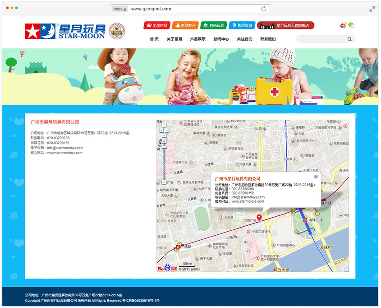381x308 pixels.
Task: Click the 广州市星月玩具有限公司 heading in left panel
Action: coord(55,122)
